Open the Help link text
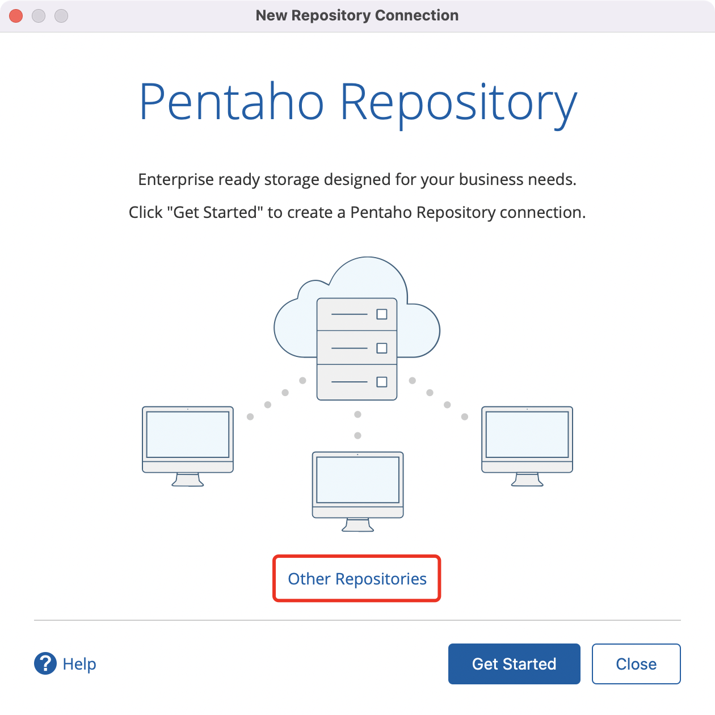The image size is (715, 715). pyautogui.click(x=79, y=664)
